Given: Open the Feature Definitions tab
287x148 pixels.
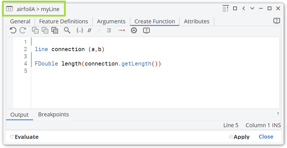Looking at the screenshot, I should coord(64,21).
